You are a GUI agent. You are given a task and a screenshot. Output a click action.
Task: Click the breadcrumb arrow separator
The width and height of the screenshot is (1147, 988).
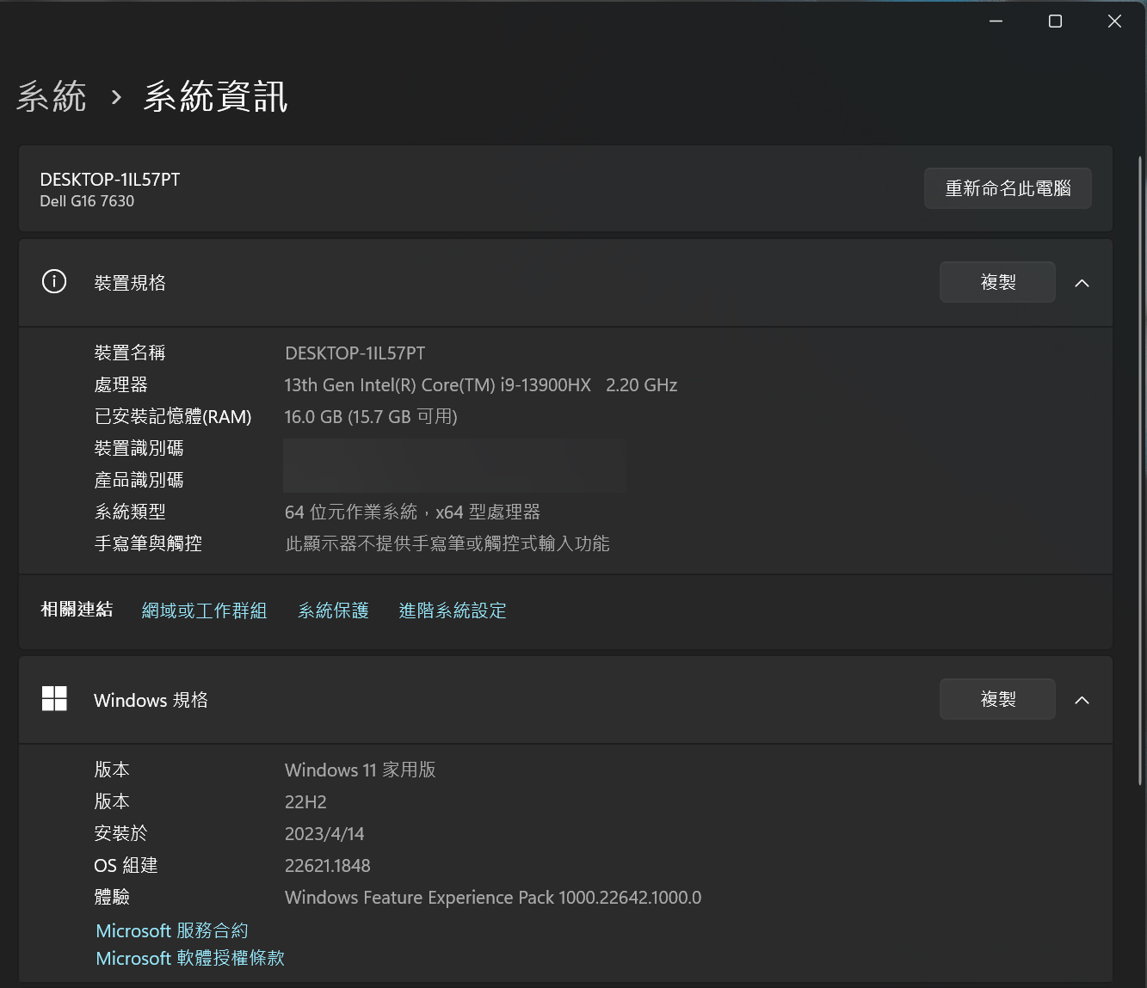tap(116, 97)
